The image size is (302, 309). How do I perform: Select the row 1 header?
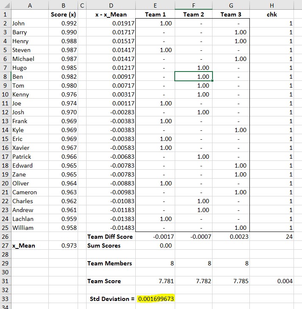click(5, 14)
